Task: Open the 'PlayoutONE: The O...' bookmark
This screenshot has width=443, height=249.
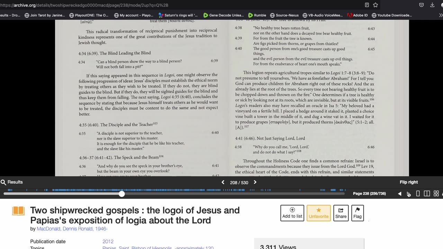Action: tap(89, 15)
